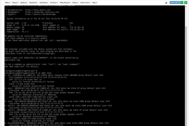Click the '6: enx1a932bbf8b4c:' interface line
This screenshot has width=189, height=126.
pyautogui.click(x=57, y=123)
